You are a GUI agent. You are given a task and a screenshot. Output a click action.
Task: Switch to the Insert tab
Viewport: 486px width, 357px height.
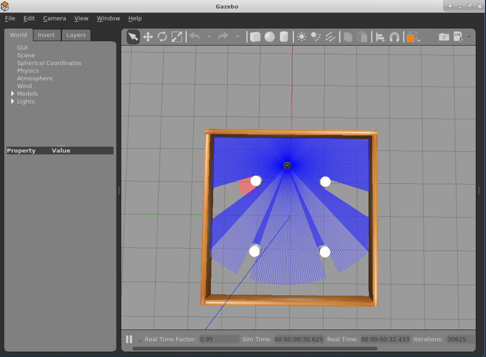46,35
